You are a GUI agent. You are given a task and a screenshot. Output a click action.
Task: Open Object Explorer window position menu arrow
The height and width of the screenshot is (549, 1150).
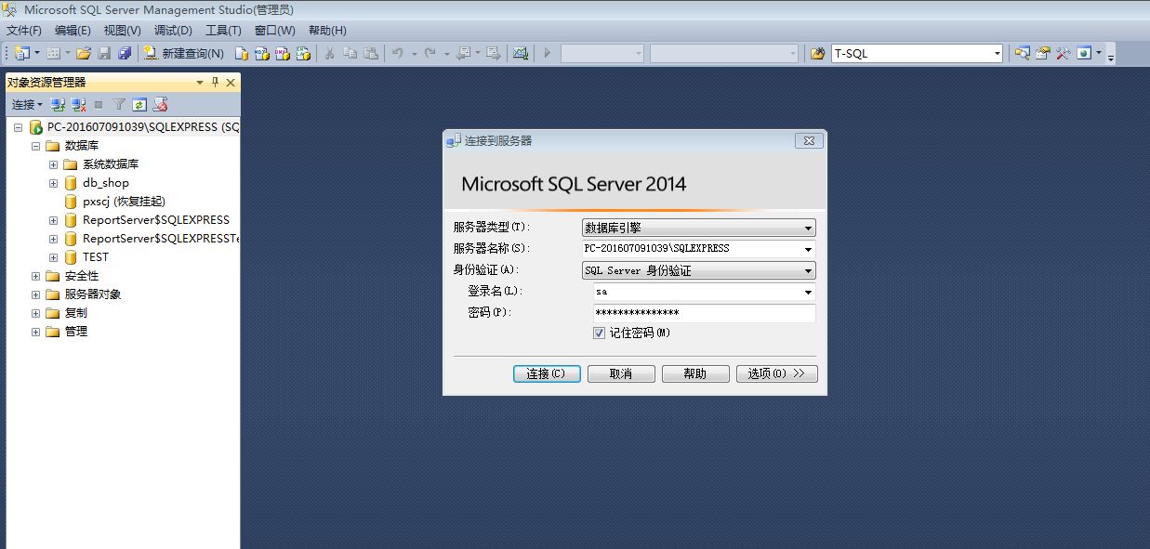pyautogui.click(x=199, y=83)
